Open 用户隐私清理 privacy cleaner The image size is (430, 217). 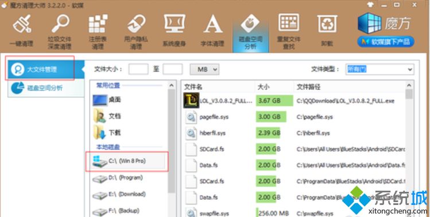pos(136,32)
